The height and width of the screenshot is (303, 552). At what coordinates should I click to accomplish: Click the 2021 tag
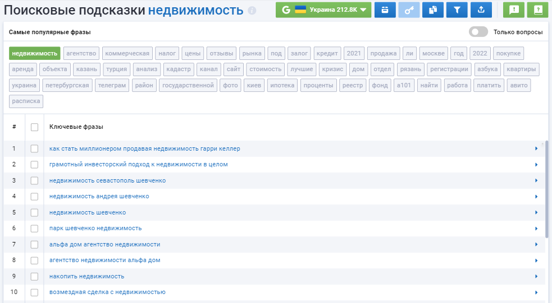tap(354, 53)
